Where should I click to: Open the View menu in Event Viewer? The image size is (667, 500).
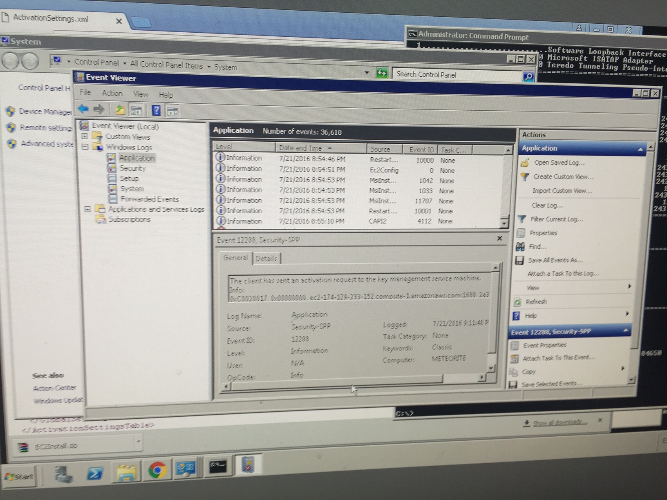tap(141, 94)
